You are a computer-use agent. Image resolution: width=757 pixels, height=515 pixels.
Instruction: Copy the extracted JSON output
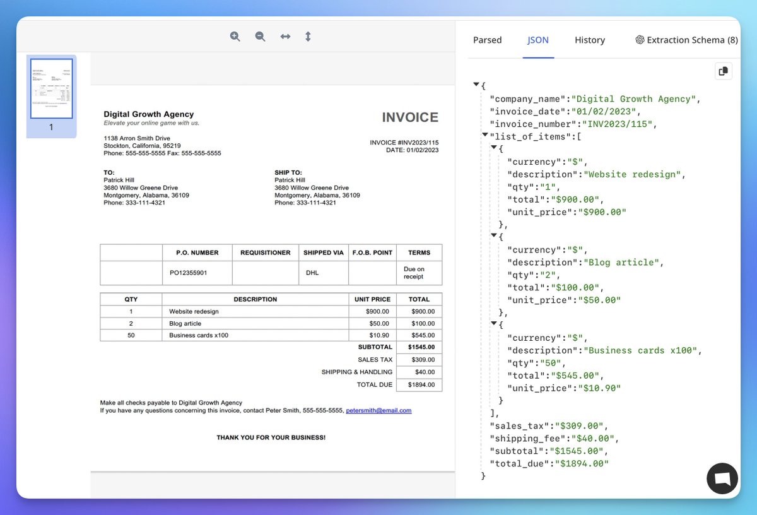tap(723, 71)
